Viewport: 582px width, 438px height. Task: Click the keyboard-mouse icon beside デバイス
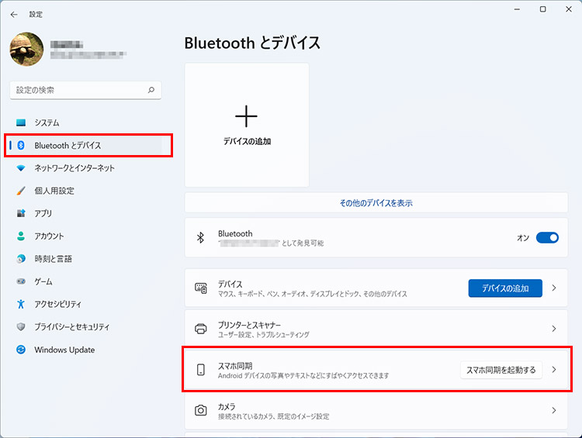tap(201, 288)
